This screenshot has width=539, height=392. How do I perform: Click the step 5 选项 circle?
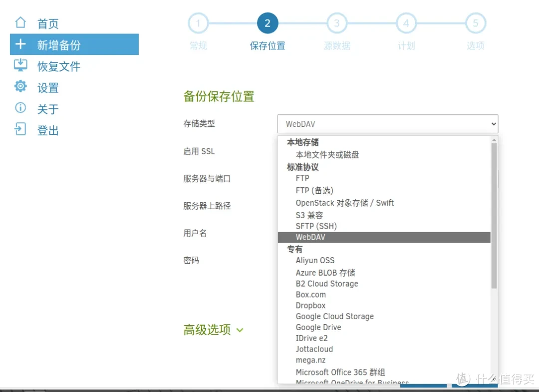coord(475,23)
